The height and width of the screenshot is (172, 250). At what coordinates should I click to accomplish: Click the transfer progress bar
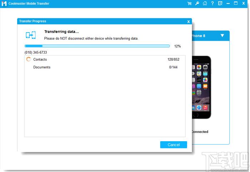point(97,46)
